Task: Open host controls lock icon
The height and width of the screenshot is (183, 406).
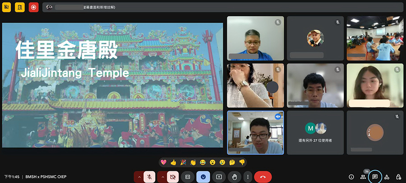Action: [x=398, y=177]
